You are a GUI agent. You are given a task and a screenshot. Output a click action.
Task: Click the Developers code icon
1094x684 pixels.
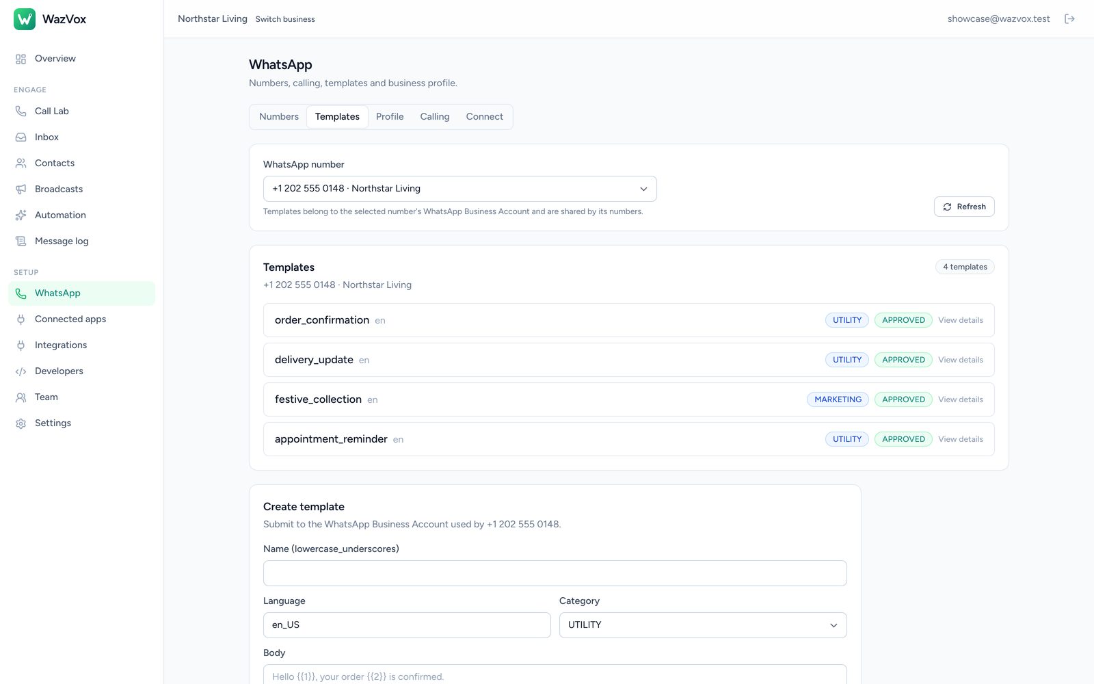[21, 371]
